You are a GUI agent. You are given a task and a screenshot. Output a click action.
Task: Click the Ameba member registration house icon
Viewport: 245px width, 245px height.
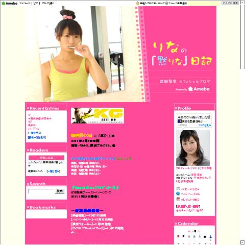pyautogui.click(x=167, y=3)
